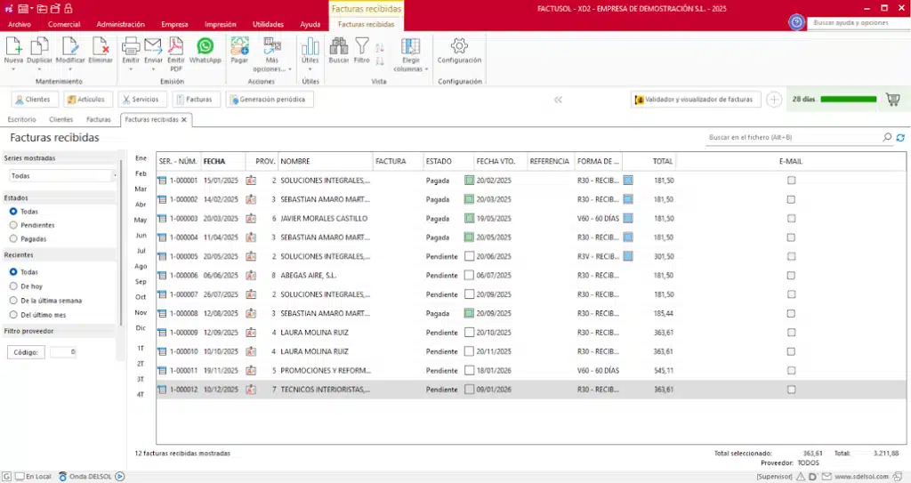
Task: Click the document icon of invoice 1-000005
Action: point(162,256)
